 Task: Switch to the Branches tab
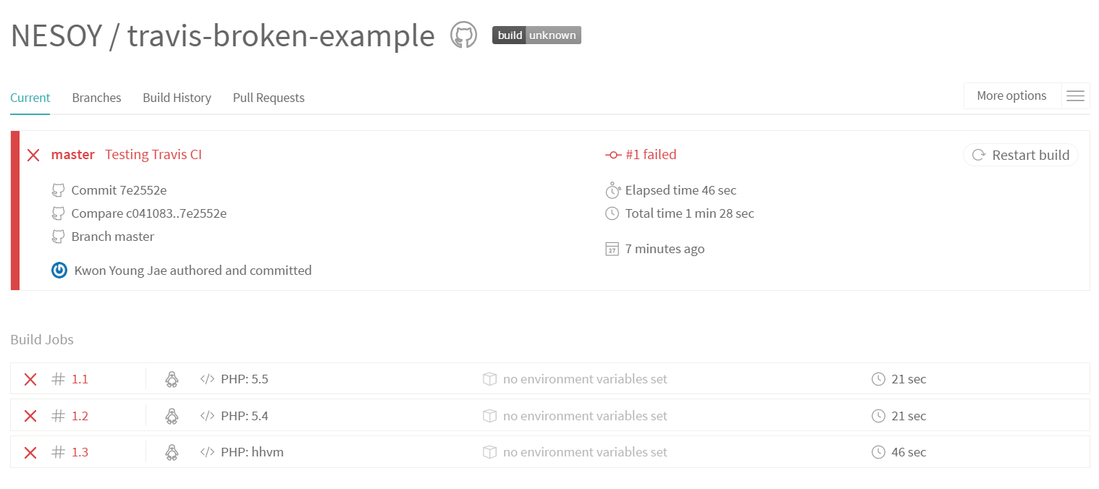pos(96,98)
